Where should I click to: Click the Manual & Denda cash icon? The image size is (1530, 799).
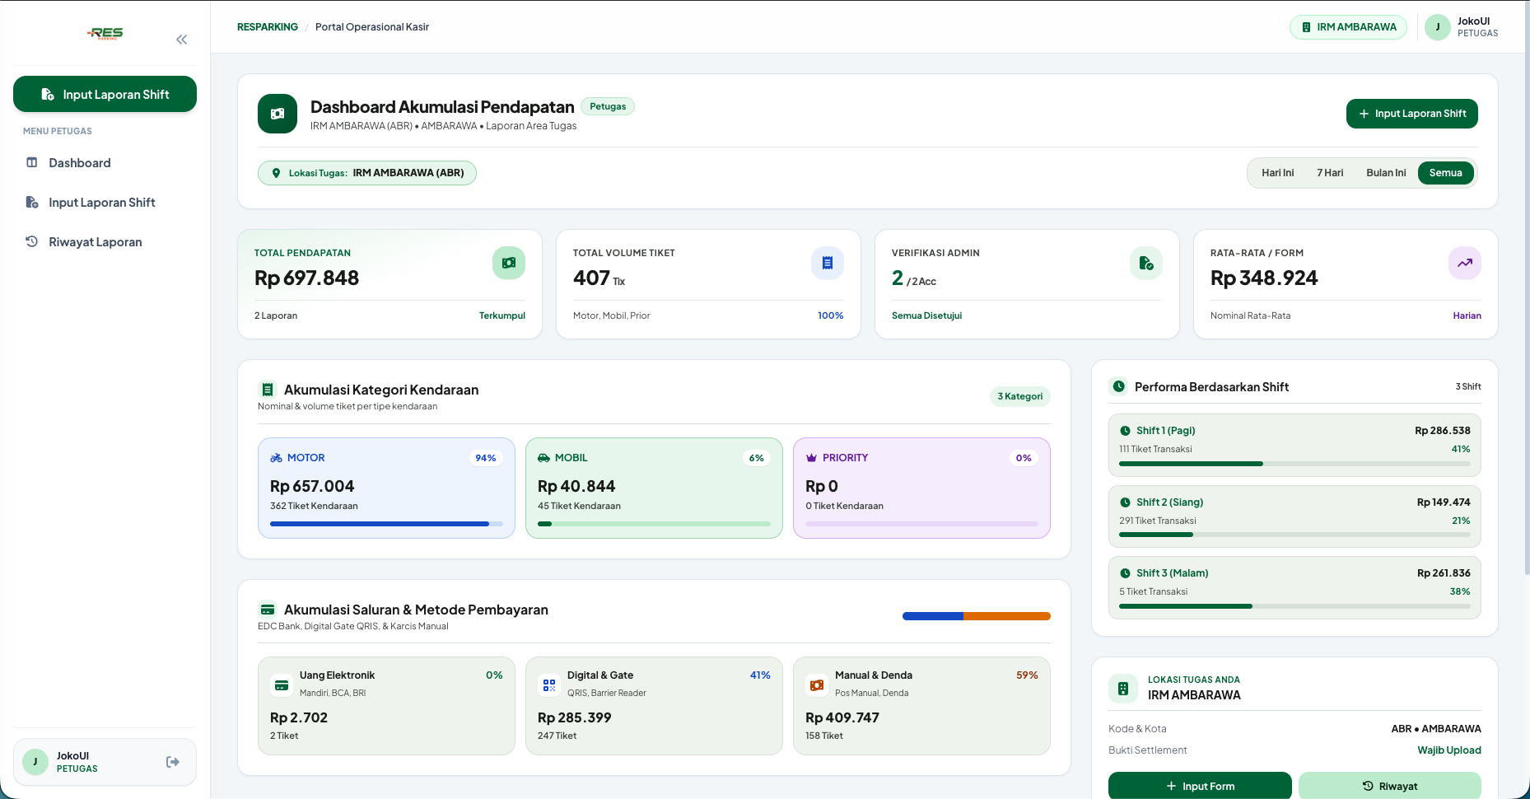[x=817, y=685]
